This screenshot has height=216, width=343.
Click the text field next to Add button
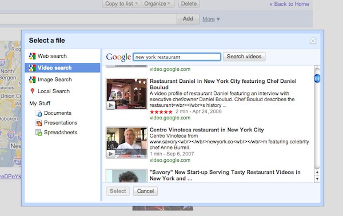pos(88,19)
